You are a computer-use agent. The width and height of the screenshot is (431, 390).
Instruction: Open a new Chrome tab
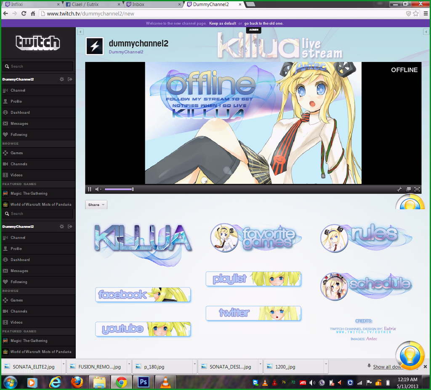point(250,4)
